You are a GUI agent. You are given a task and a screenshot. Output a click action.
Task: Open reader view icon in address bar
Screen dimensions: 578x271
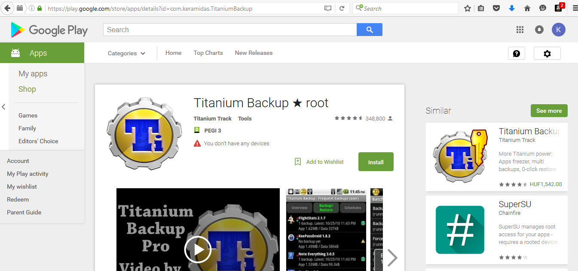coord(328,8)
